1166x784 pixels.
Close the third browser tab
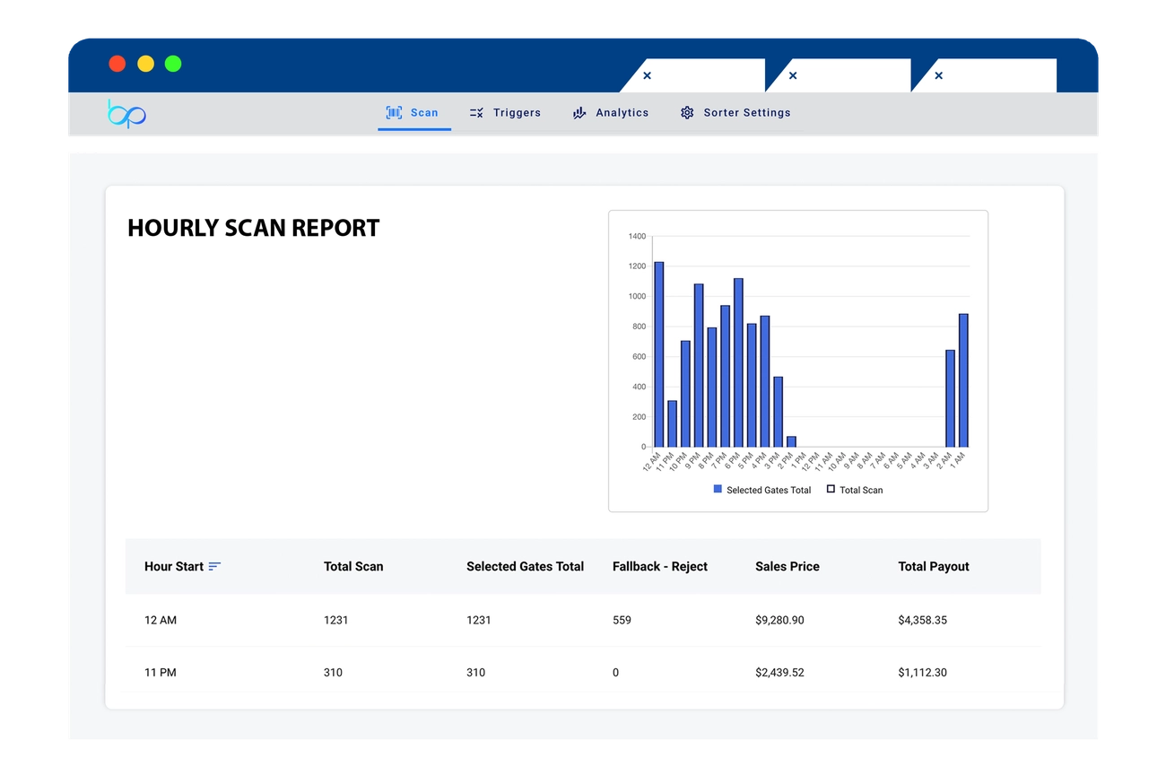pyautogui.click(x=938, y=76)
